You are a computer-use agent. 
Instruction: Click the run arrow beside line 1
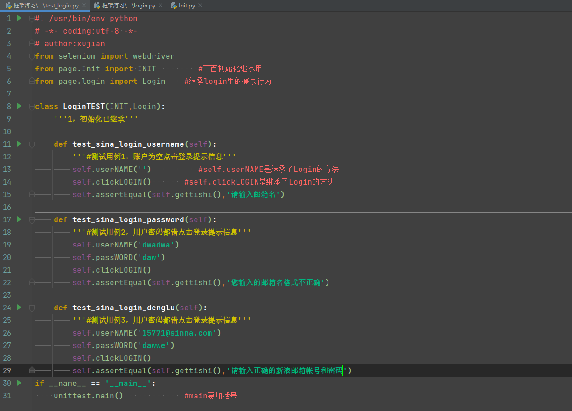pyautogui.click(x=19, y=18)
